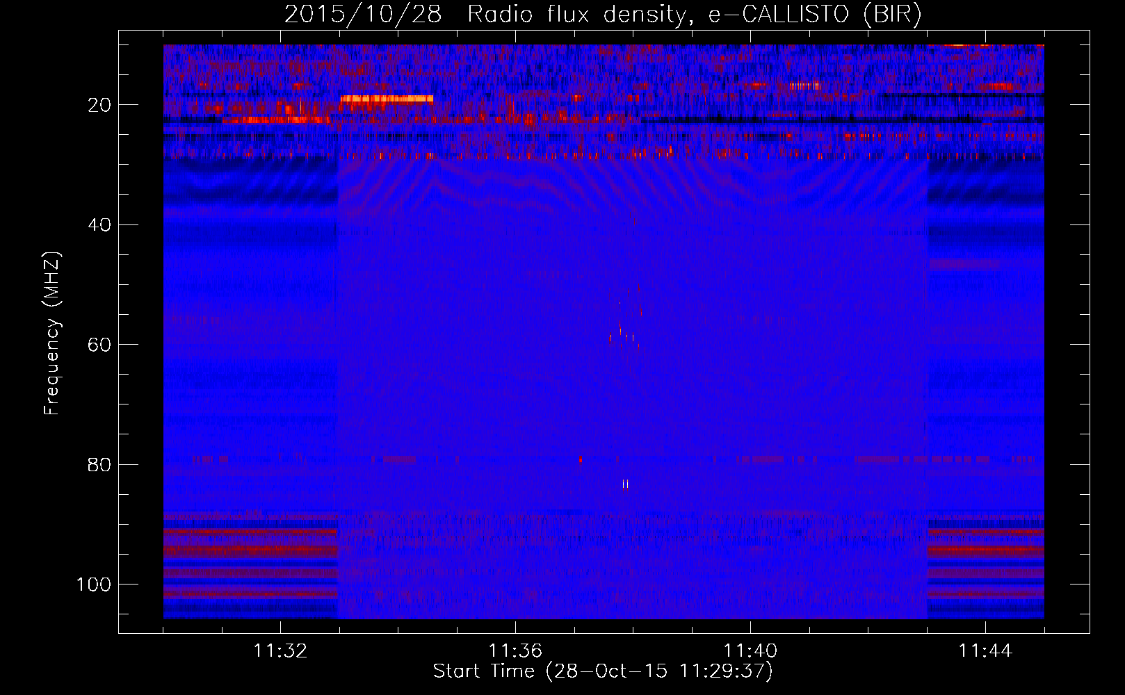Click the pair of bright spots below 80 MHz

[626, 484]
